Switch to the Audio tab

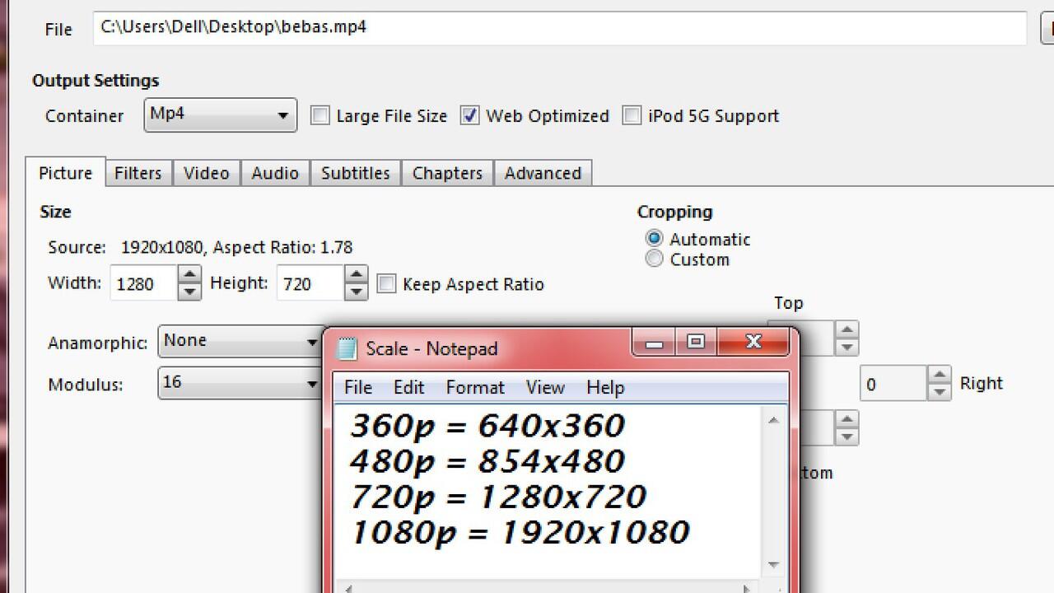(275, 173)
